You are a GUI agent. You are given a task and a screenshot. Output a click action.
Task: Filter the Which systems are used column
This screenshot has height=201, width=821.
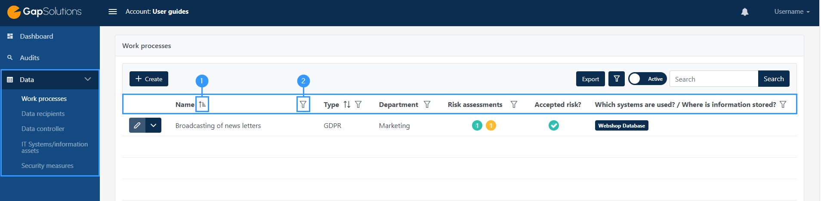(783, 104)
